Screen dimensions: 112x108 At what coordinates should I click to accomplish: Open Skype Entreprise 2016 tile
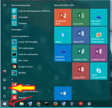point(99,71)
